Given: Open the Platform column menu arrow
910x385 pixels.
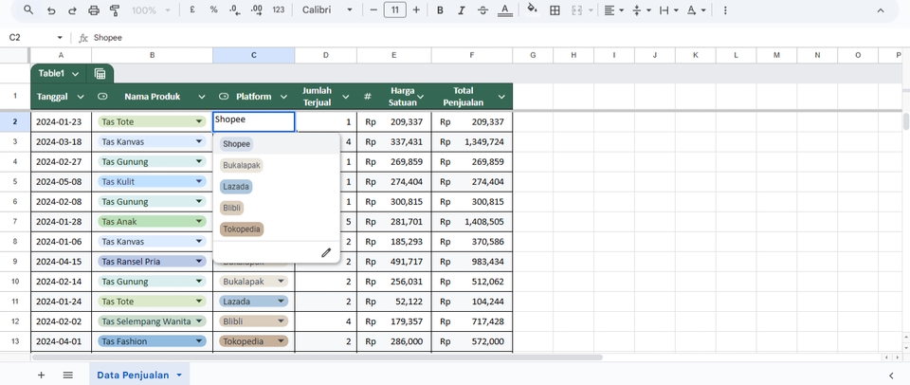Looking at the screenshot, I should 283,97.
